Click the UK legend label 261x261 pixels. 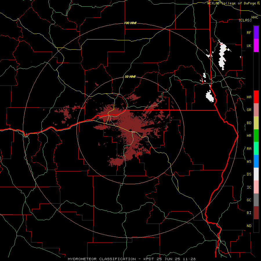[x=249, y=46]
